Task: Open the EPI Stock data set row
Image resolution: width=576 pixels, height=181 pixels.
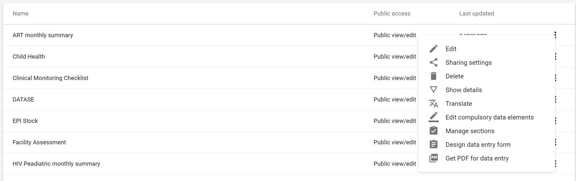Action: [25, 121]
